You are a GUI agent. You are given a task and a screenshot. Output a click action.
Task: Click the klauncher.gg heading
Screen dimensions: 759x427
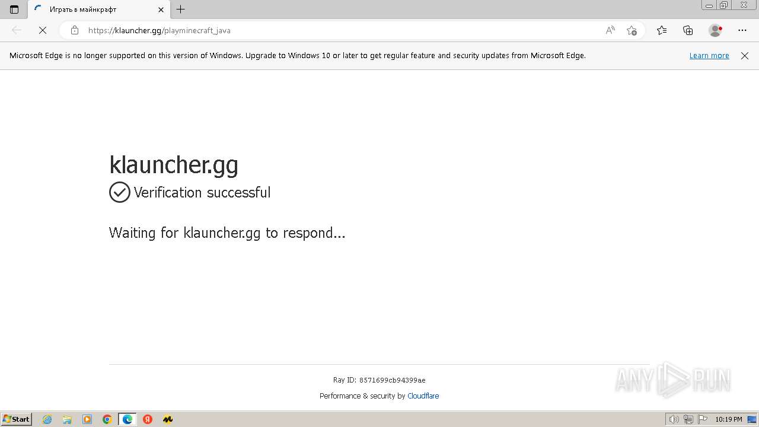pos(174,164)
